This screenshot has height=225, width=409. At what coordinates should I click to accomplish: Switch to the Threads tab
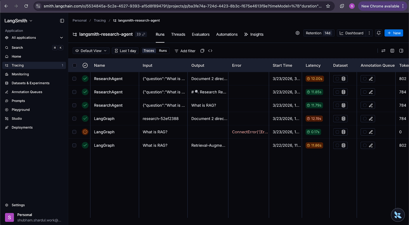(178, 34)
